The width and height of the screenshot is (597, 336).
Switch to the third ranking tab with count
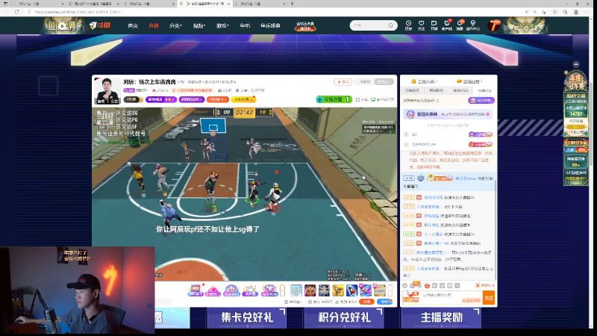[x=460, y=90]
